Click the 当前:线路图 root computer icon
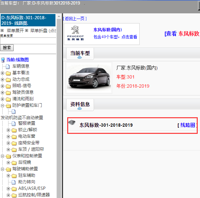Viewport: 200px width, 198px height. (3, 60)
